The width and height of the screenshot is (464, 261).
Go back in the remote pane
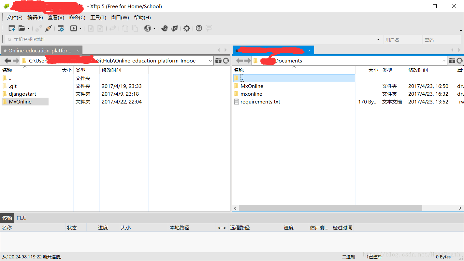[x=239, y=61]
